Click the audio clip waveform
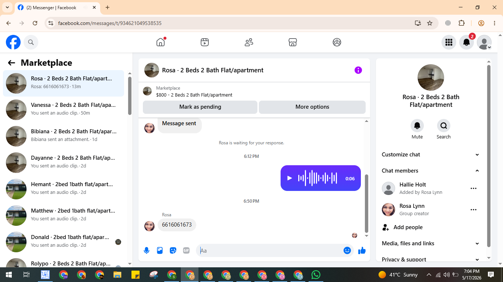Screen dimensions: 503x282 (318, 178)
